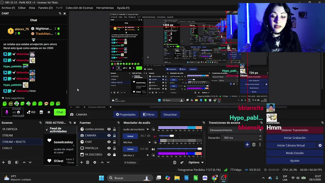The image size is (325, 183).
Task: Open the Vista menu
Action: click(32, 8)
